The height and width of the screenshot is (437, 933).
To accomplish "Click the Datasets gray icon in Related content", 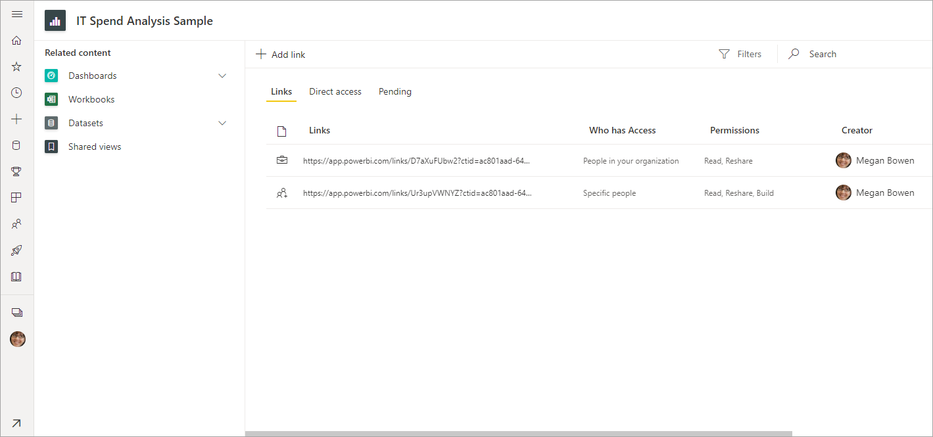I will coord(51,123).
